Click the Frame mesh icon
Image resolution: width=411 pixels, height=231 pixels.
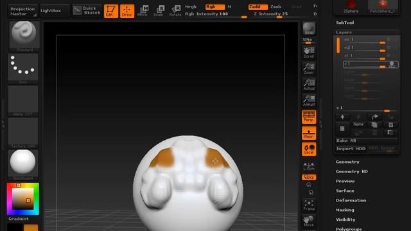click(309, 205)
